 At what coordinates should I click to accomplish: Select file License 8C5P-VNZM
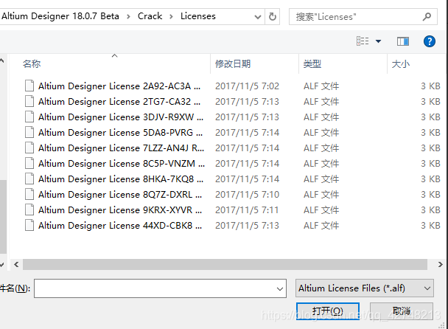click(122, 163)
